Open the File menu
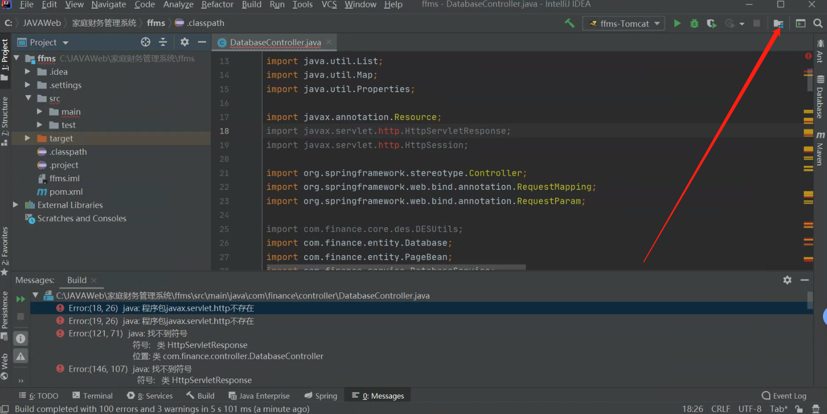827x414 pixels. point(26,4)
